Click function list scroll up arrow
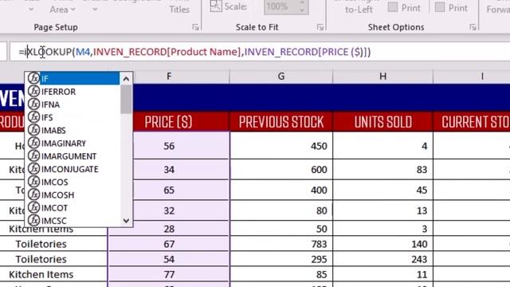Screen dimensions: 510x287 [x=126, y=78]
